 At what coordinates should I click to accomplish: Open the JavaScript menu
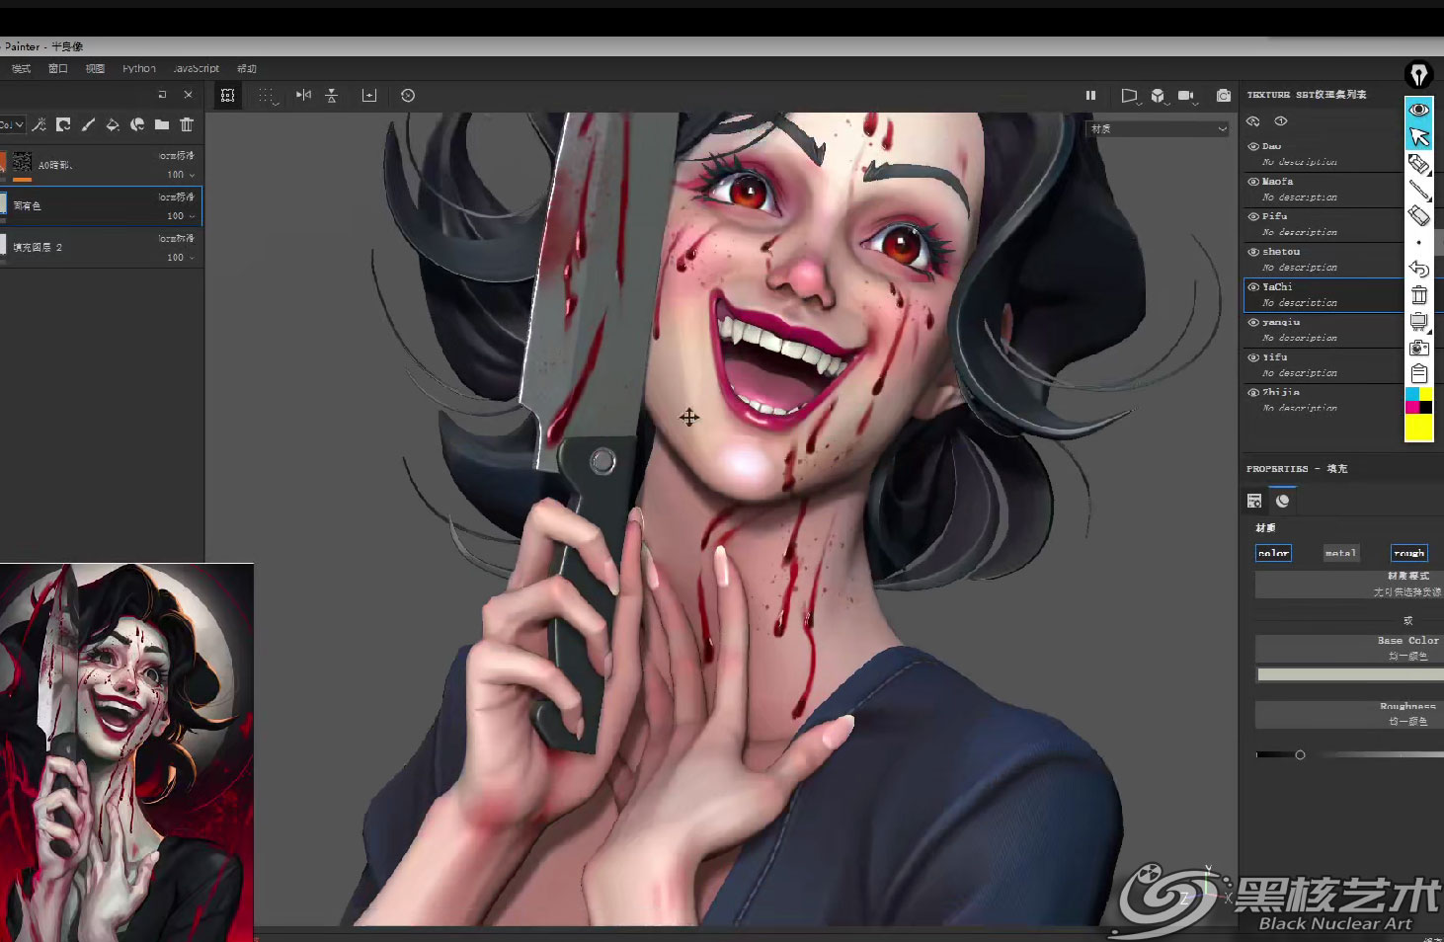(197, 69)
